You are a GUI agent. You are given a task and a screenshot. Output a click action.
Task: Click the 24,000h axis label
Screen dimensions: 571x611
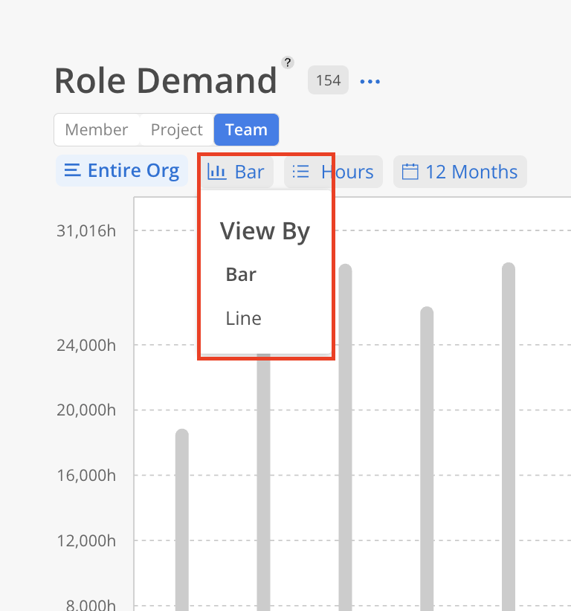86,345
